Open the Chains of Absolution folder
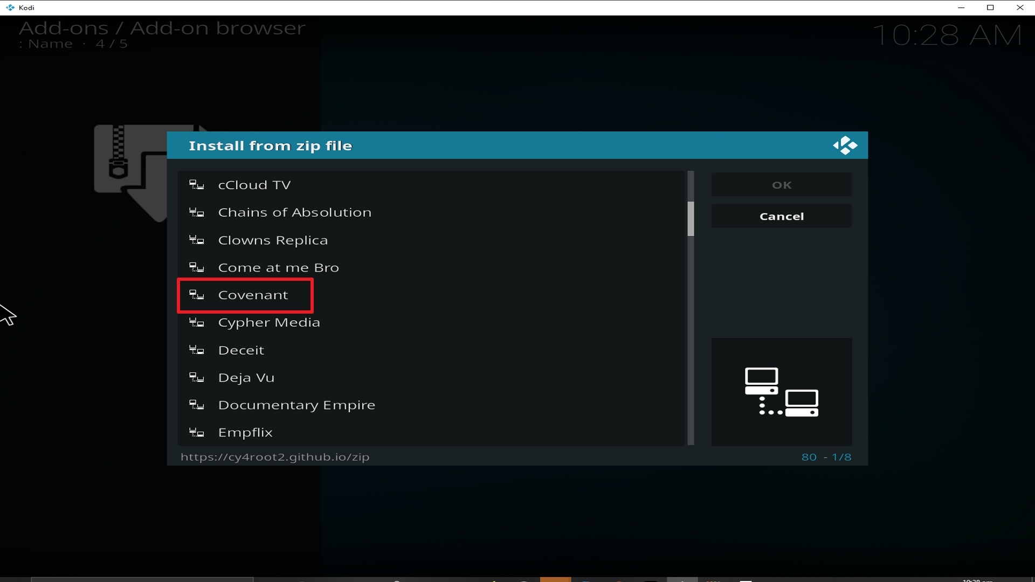1035x582 pixels. [431, 212]
